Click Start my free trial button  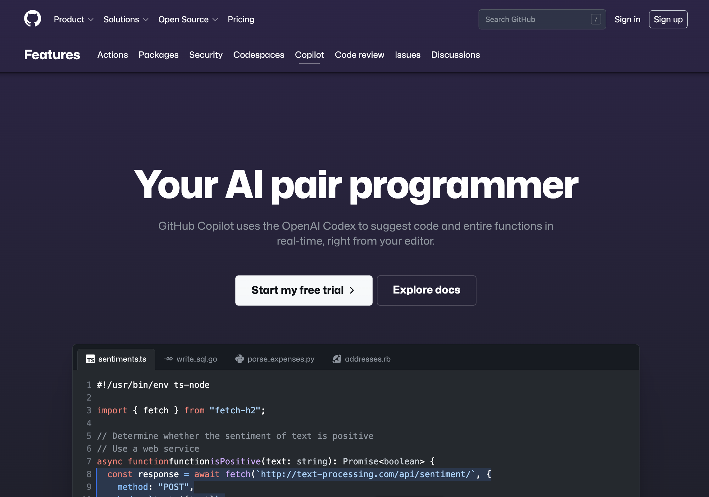(x=304, y=290)
